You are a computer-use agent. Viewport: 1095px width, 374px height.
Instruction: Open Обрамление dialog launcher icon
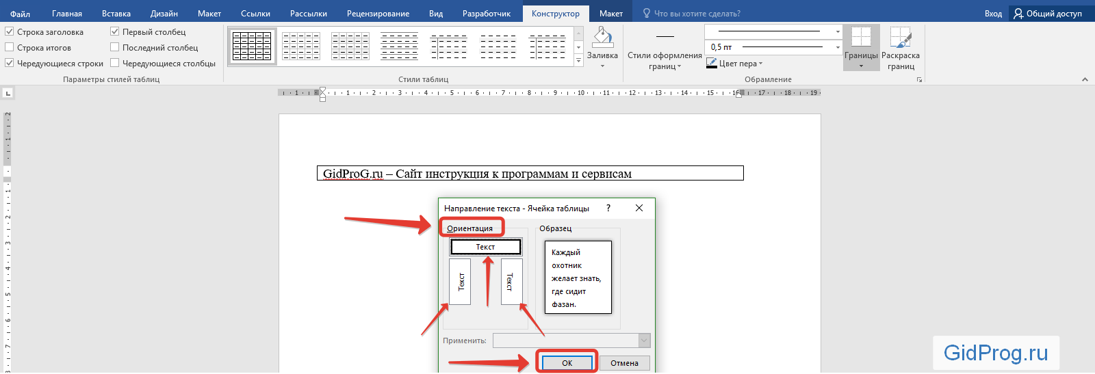[x=919, y=80]
